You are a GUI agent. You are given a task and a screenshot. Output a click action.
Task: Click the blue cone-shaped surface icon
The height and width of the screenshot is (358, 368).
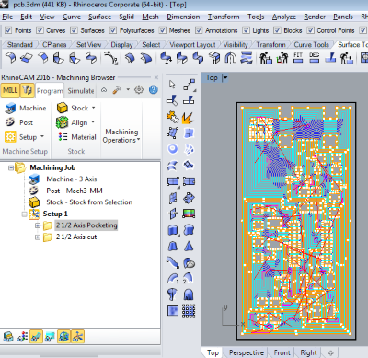click(189, 246)
